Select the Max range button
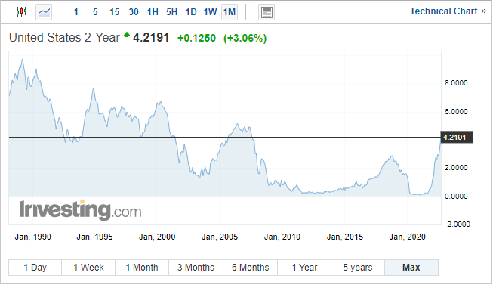Screen dimensions: 493x285 411,268
